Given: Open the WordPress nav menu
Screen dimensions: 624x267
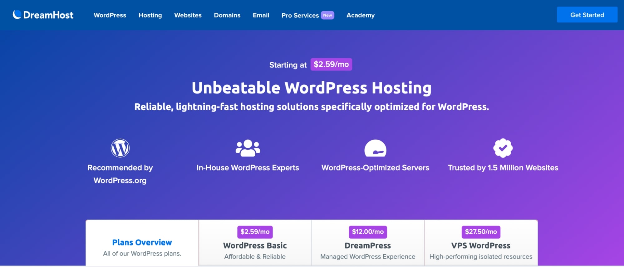Looking at the screenshot, I should [110, 15].
